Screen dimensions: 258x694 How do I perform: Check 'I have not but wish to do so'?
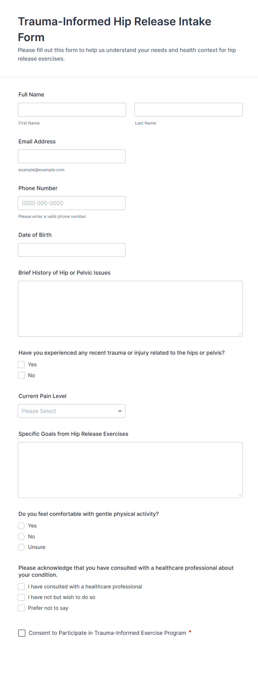click(x=21, y=597)
